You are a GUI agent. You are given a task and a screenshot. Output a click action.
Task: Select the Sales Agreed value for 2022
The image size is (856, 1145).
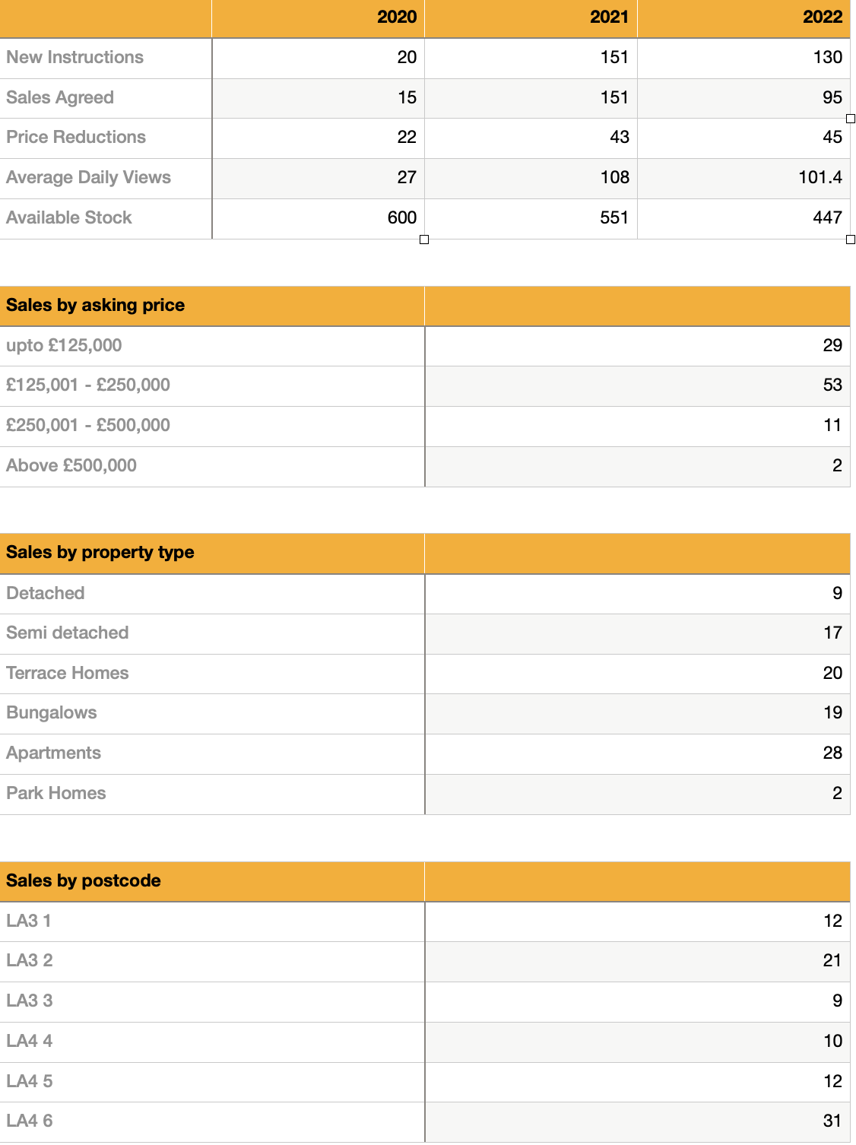coord(743,98)
